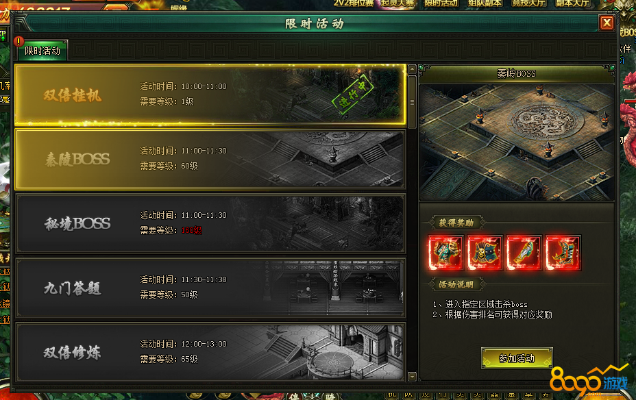Viewport: 636px width, 400px height.
Task: Open 竞技大厅 from top menu
Action: pyautogui.click(x=528, y=3)
